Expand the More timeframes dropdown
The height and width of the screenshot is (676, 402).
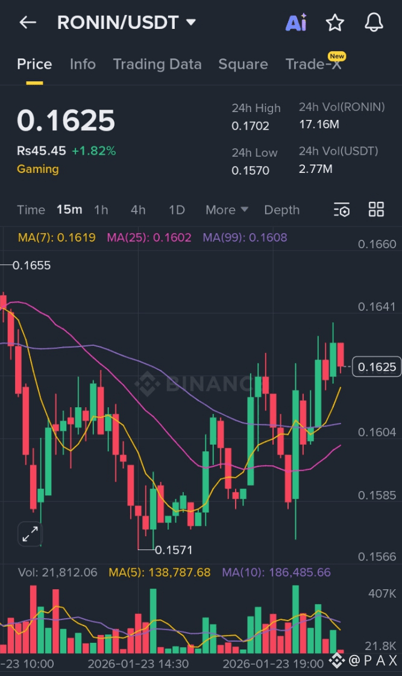click(227, 210)
